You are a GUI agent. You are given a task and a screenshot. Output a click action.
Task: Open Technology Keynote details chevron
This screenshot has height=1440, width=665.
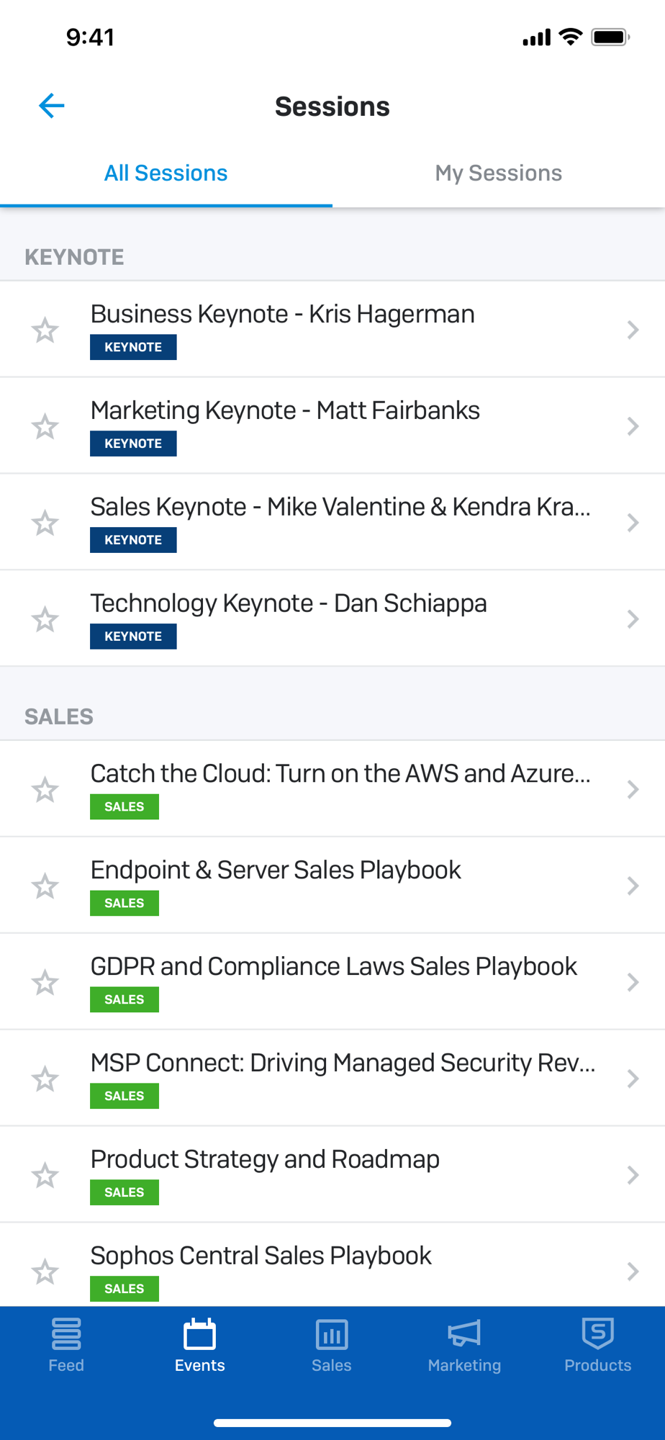point(633,619)
